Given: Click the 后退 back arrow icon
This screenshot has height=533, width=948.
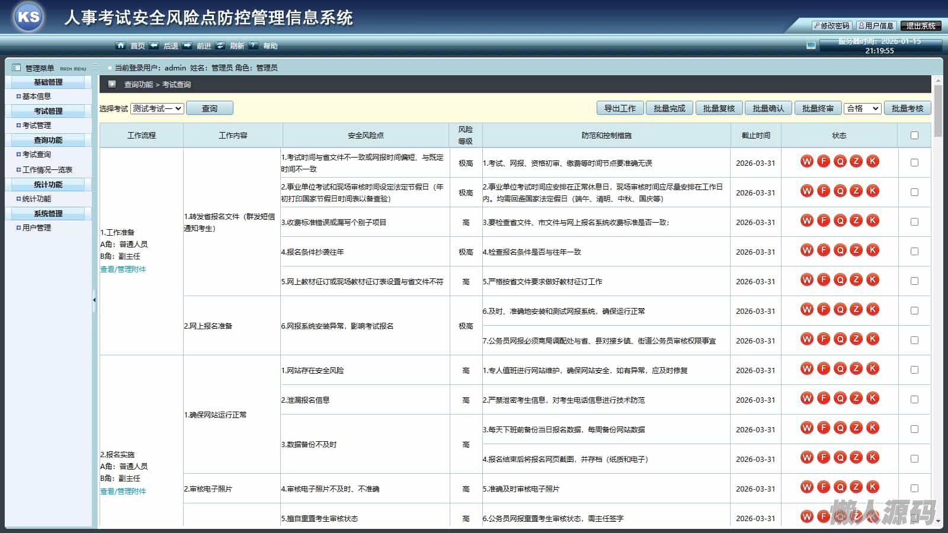Looking at the screenshot, I should click(x=154, y=46).
